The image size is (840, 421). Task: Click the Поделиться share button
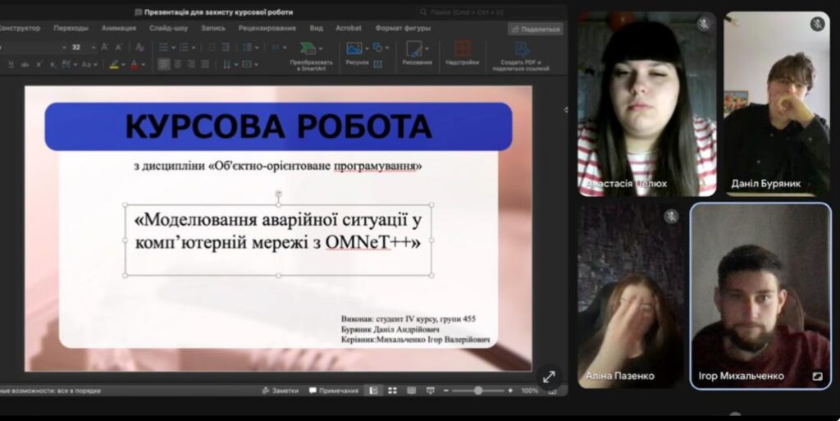pyautogui.click(x=536, y=29)
